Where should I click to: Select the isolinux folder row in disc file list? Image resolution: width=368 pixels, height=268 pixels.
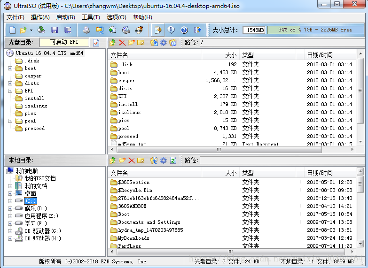(x=232, y=112)
